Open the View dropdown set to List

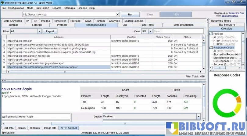(150, 31)
